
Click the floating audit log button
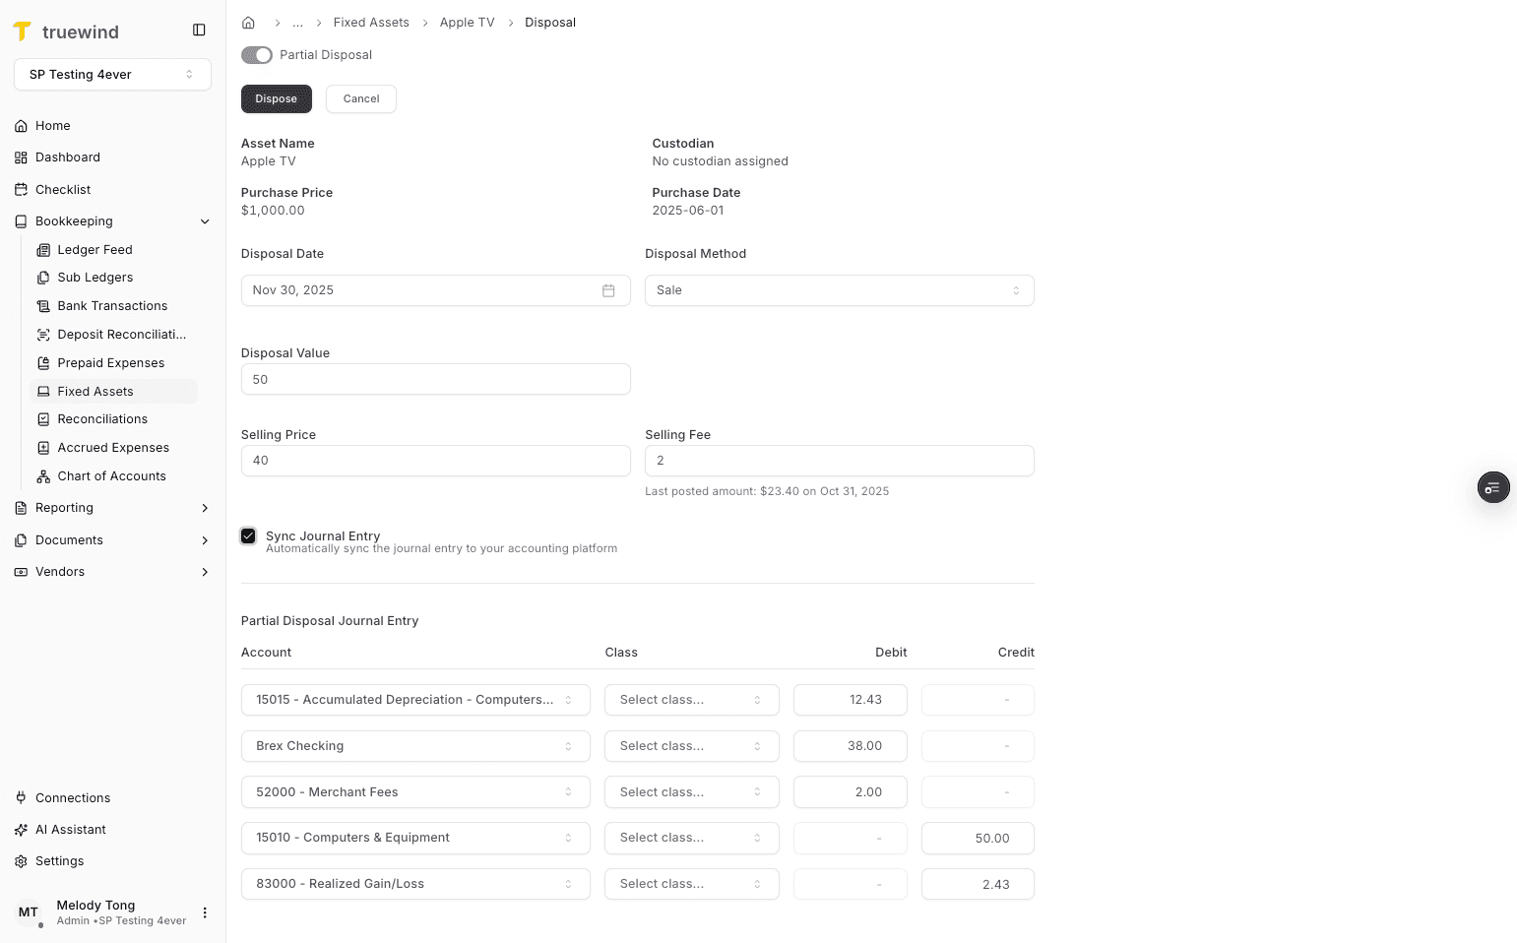[1493, 487]
